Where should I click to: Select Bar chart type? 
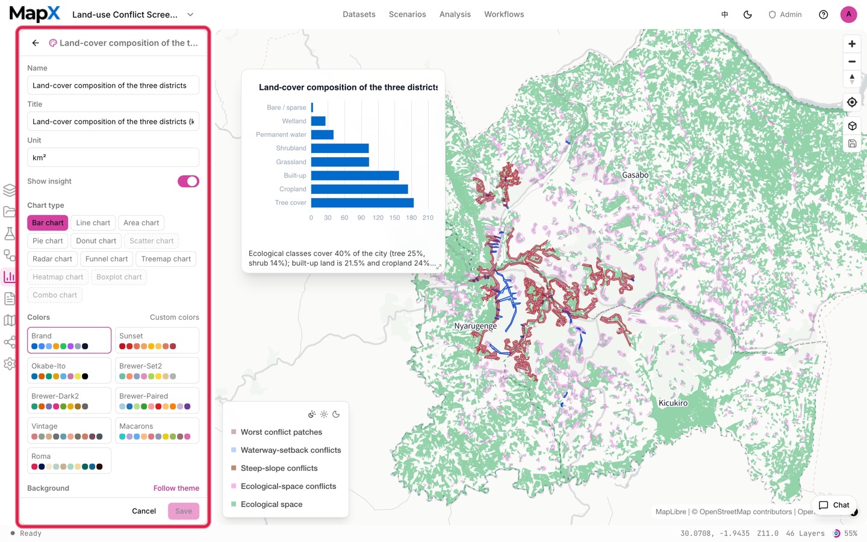pos(48,223)
